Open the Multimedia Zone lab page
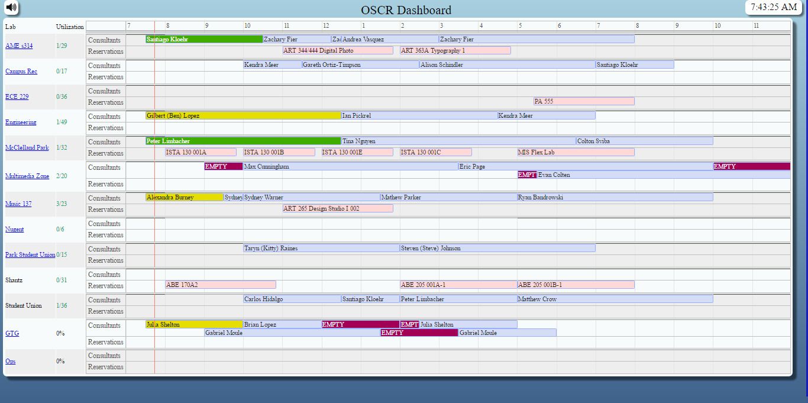Viewport: 808px width, 403px height. [28, 176]
